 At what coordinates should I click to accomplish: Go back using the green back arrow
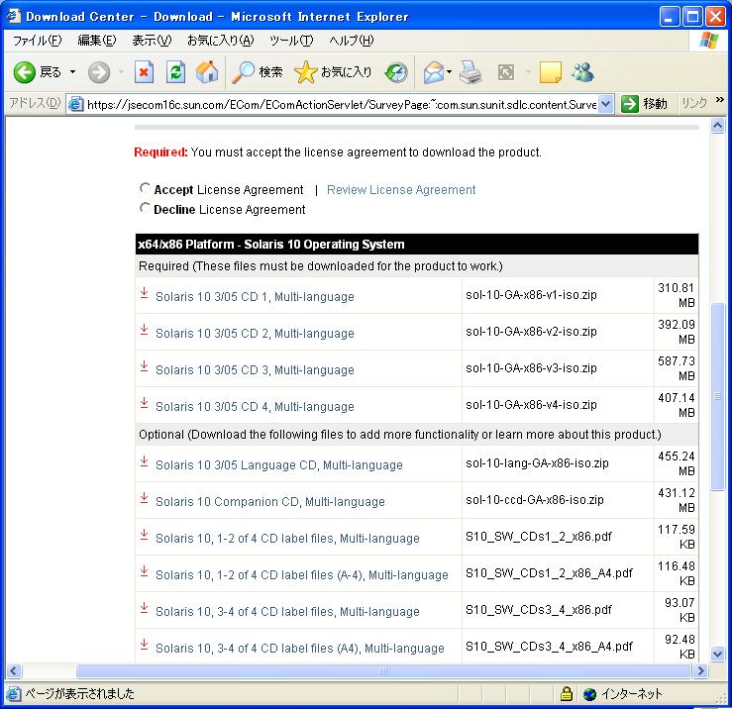coord(25,72)
